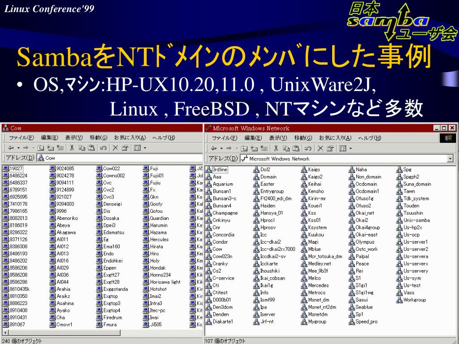This screenshot has height=344, width=459.
Task: Click Properties icon in Cow window toolbar
Action: [126, 148]
